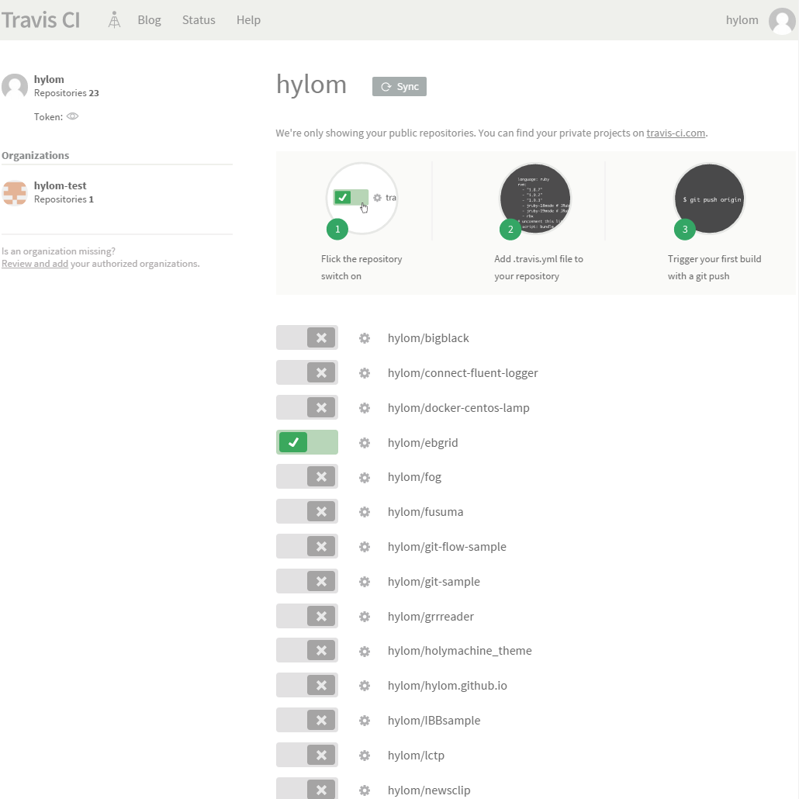
Task: Open the hylom/docker-centos-lamp repository link
Action: (458, 408)
